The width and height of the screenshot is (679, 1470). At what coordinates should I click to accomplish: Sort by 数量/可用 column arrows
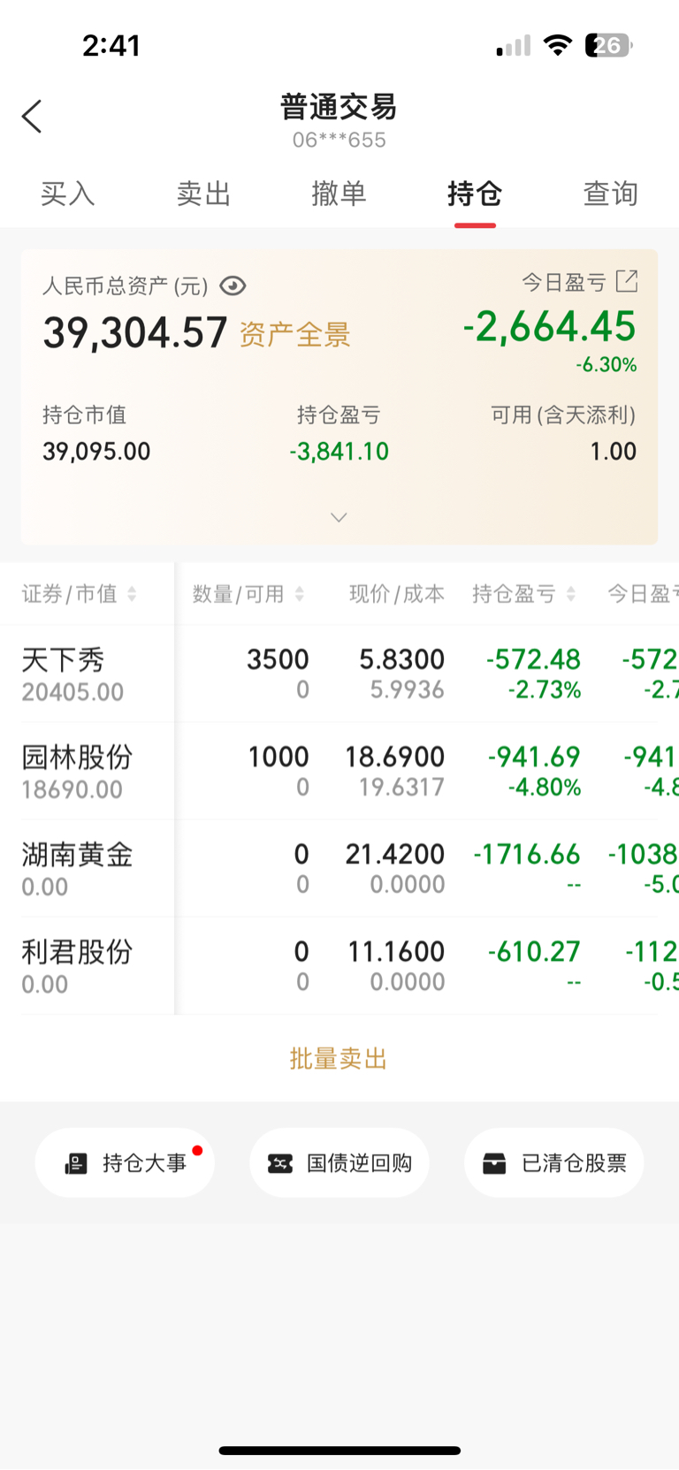(300, 594)
